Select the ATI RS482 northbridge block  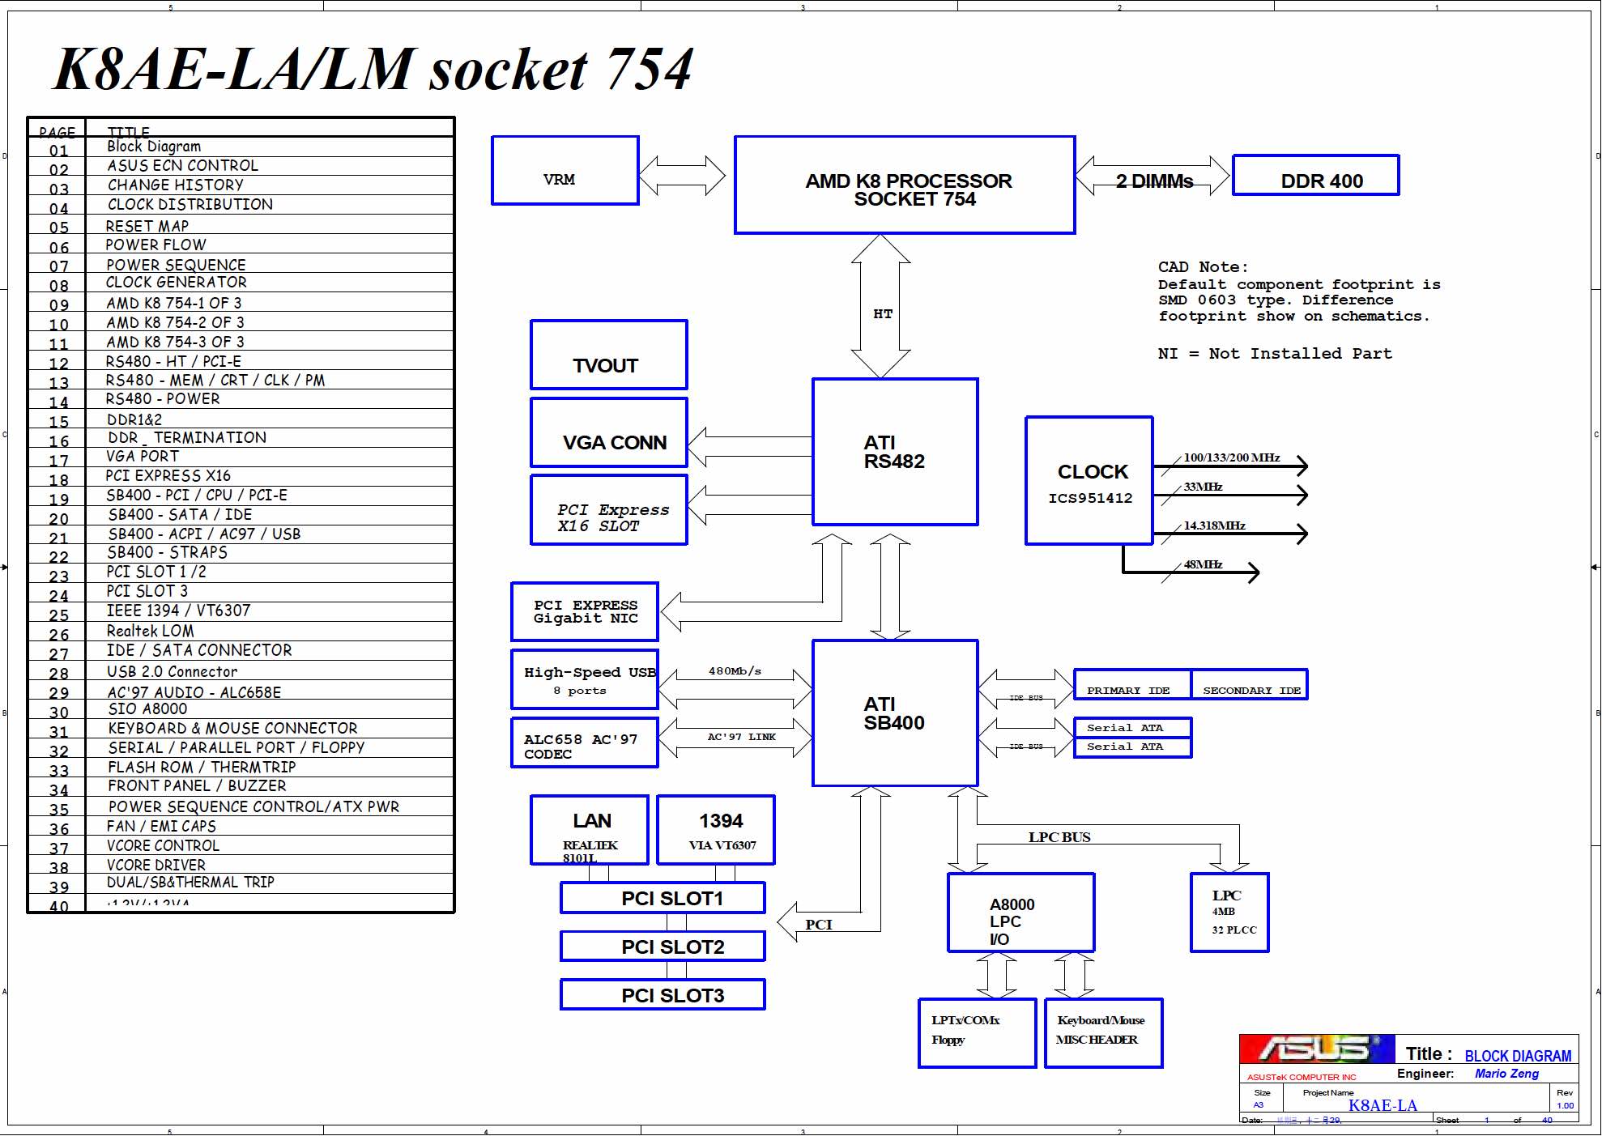point(895,452)
